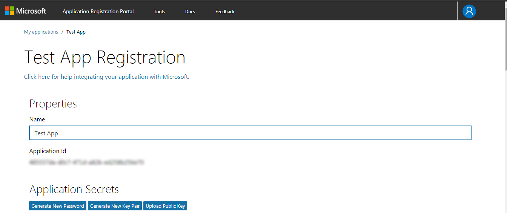This screenshot has width=507, height=213.
Task: Click the Test App breadcrumb text
Action: [76, 32]
